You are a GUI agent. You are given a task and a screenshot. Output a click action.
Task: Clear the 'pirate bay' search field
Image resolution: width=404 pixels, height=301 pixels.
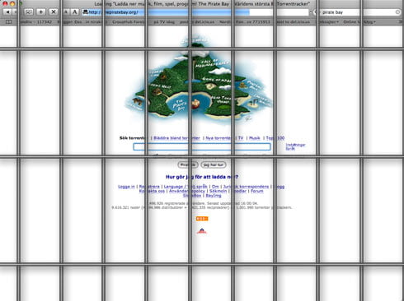point(397,12)
